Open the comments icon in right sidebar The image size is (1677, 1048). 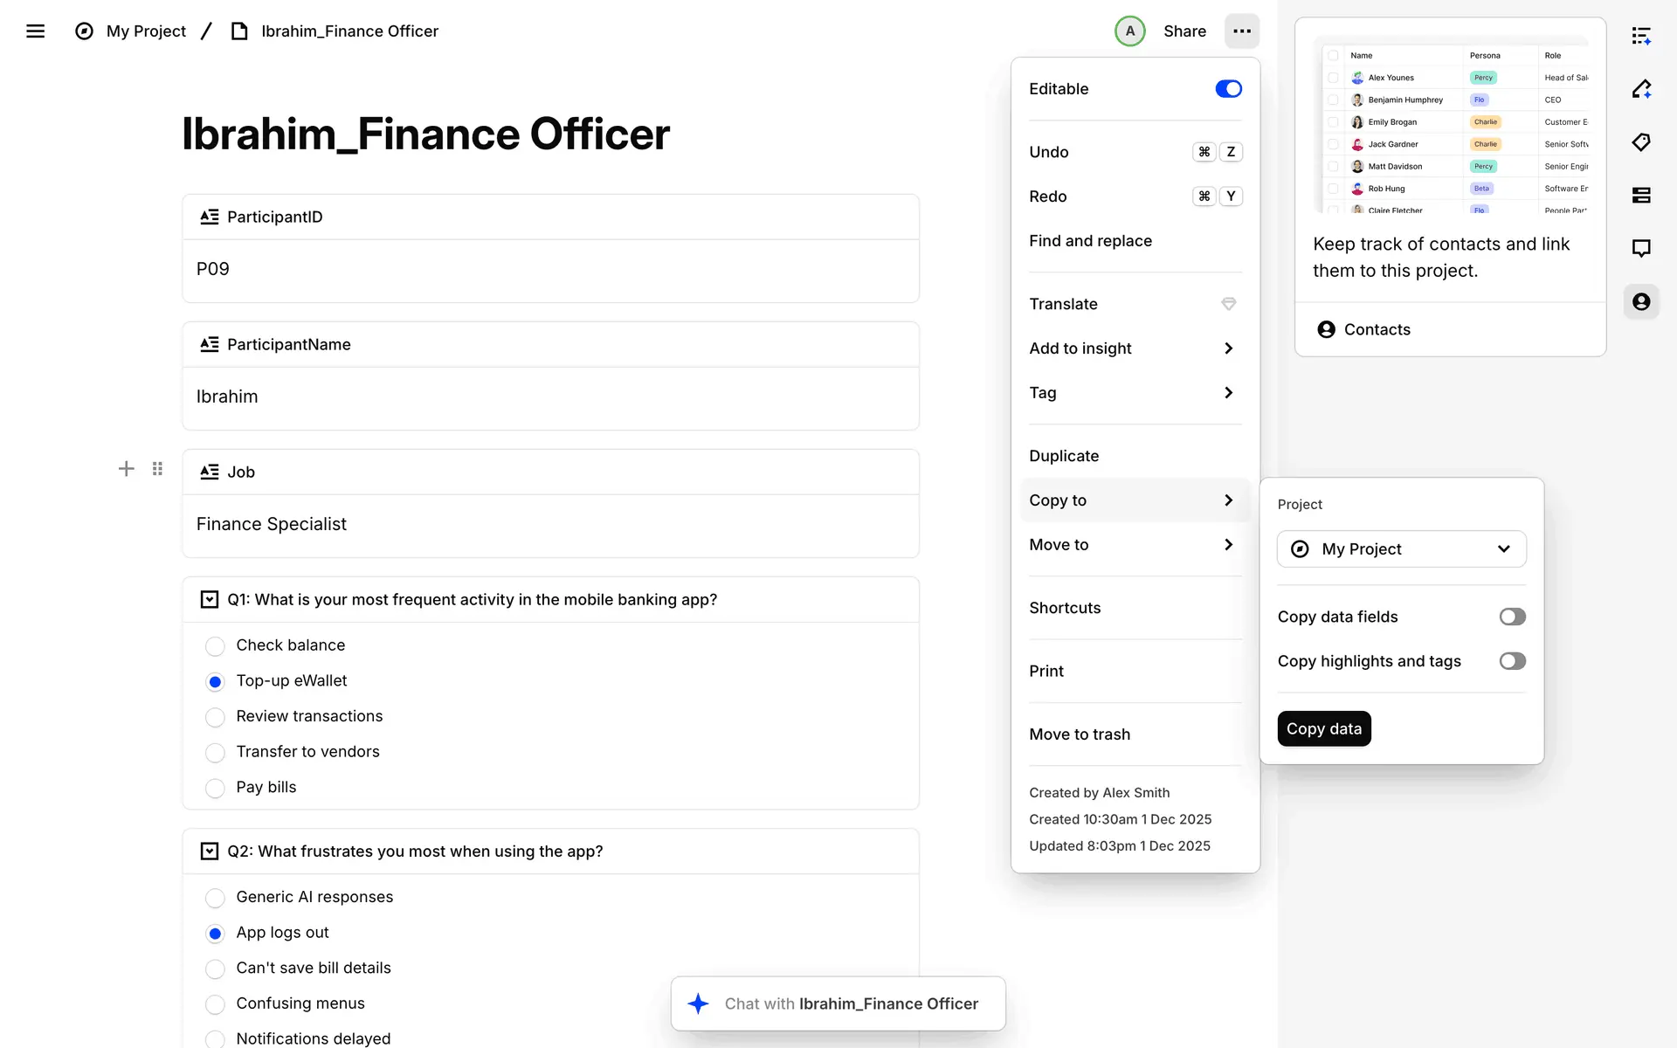click(x=1641, y=248)
